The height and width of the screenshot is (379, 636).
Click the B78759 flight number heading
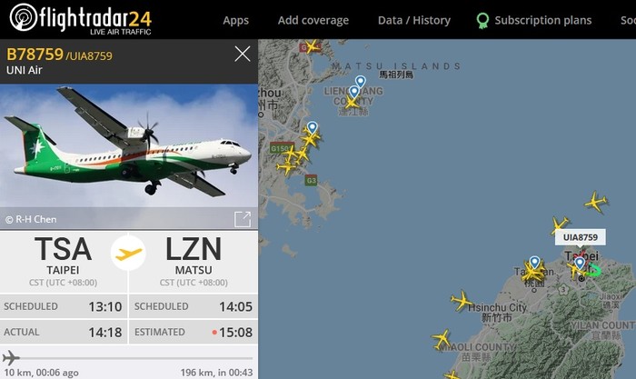click(x=35, y=55)
